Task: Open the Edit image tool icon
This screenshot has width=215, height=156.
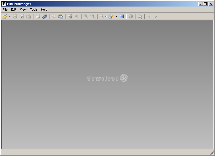Action: (x=70, y=16)
